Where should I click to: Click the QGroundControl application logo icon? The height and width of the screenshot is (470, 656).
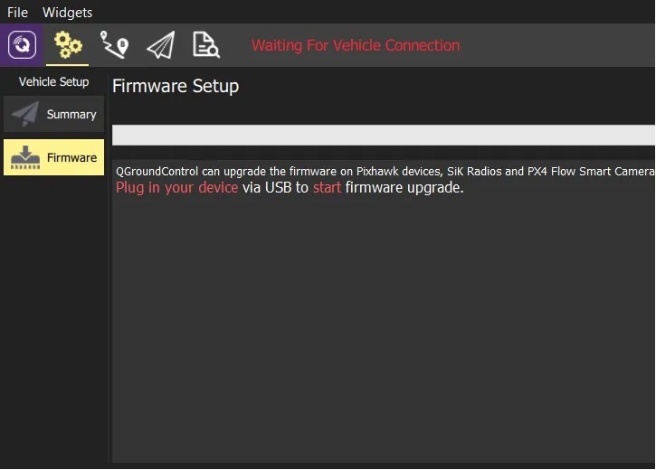[22, 44]
